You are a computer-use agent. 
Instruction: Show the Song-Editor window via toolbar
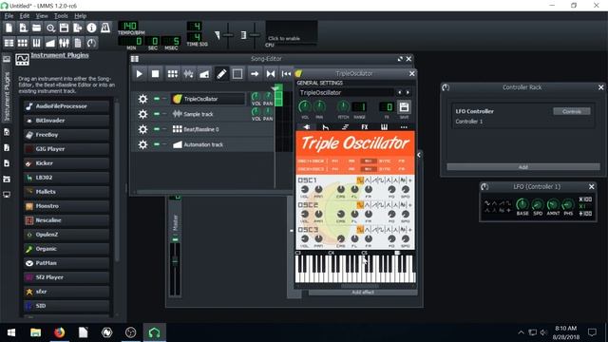(x=9, y=43)
